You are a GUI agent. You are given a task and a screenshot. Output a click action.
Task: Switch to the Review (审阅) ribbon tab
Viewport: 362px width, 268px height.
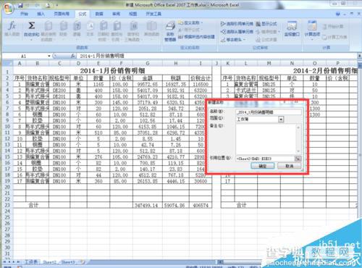(x=116, y=14)
